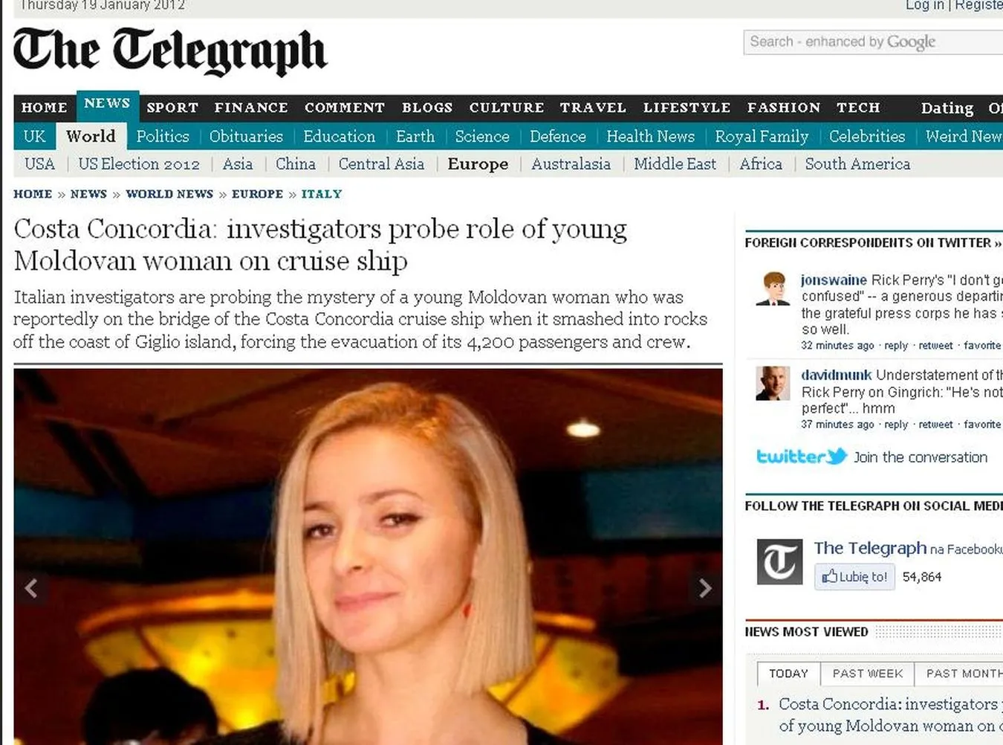Select US Election 2012 region link

pos(139,164)
